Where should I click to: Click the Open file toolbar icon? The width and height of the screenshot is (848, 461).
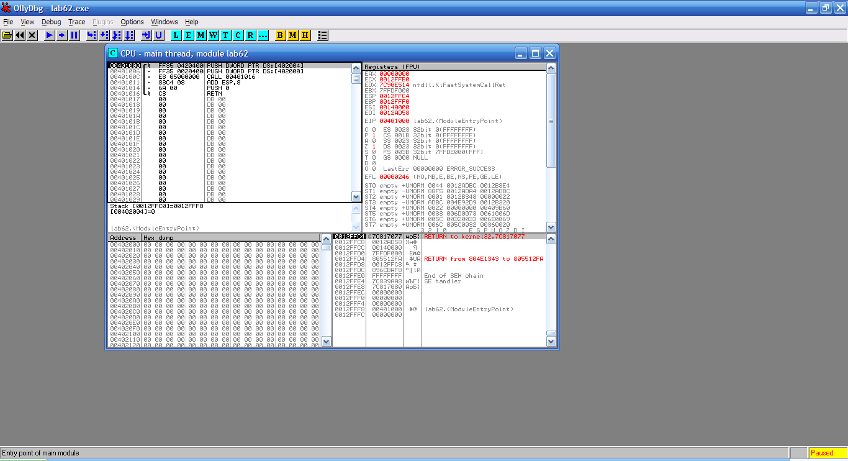(7, 35)
